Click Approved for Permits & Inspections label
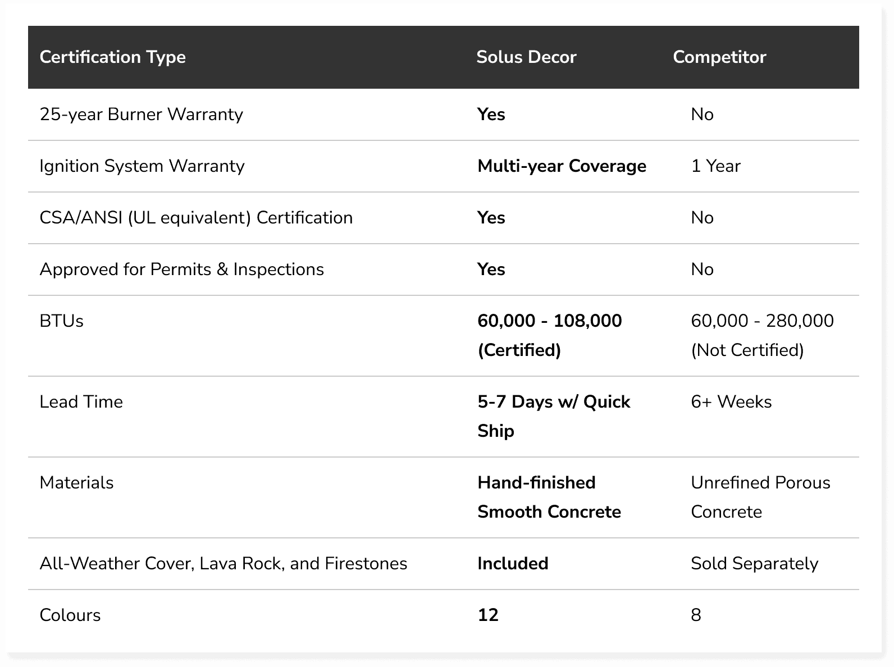Screen dimensions: 894x667 (181, 269)
